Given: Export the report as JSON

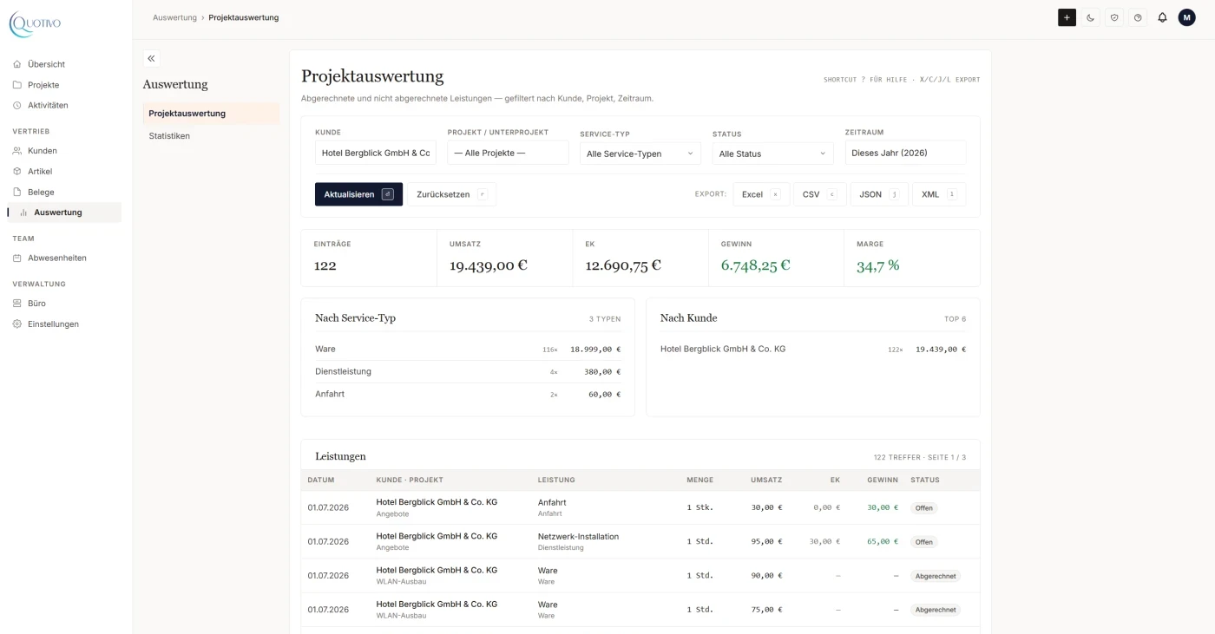Looking at the screenshot, I should pyautogui.click(x=879, y=194).
